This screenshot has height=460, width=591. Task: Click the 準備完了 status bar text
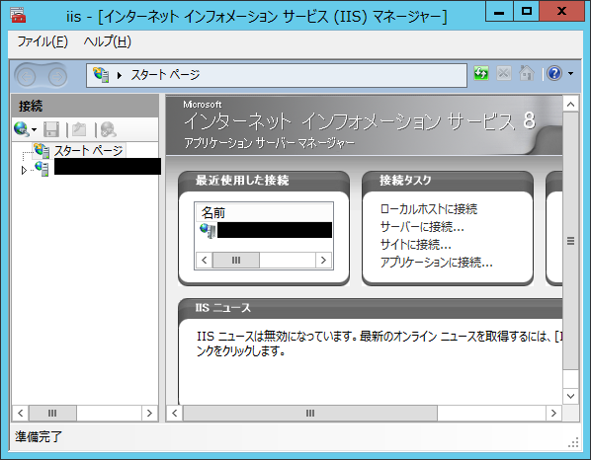[x=39, y=436]
